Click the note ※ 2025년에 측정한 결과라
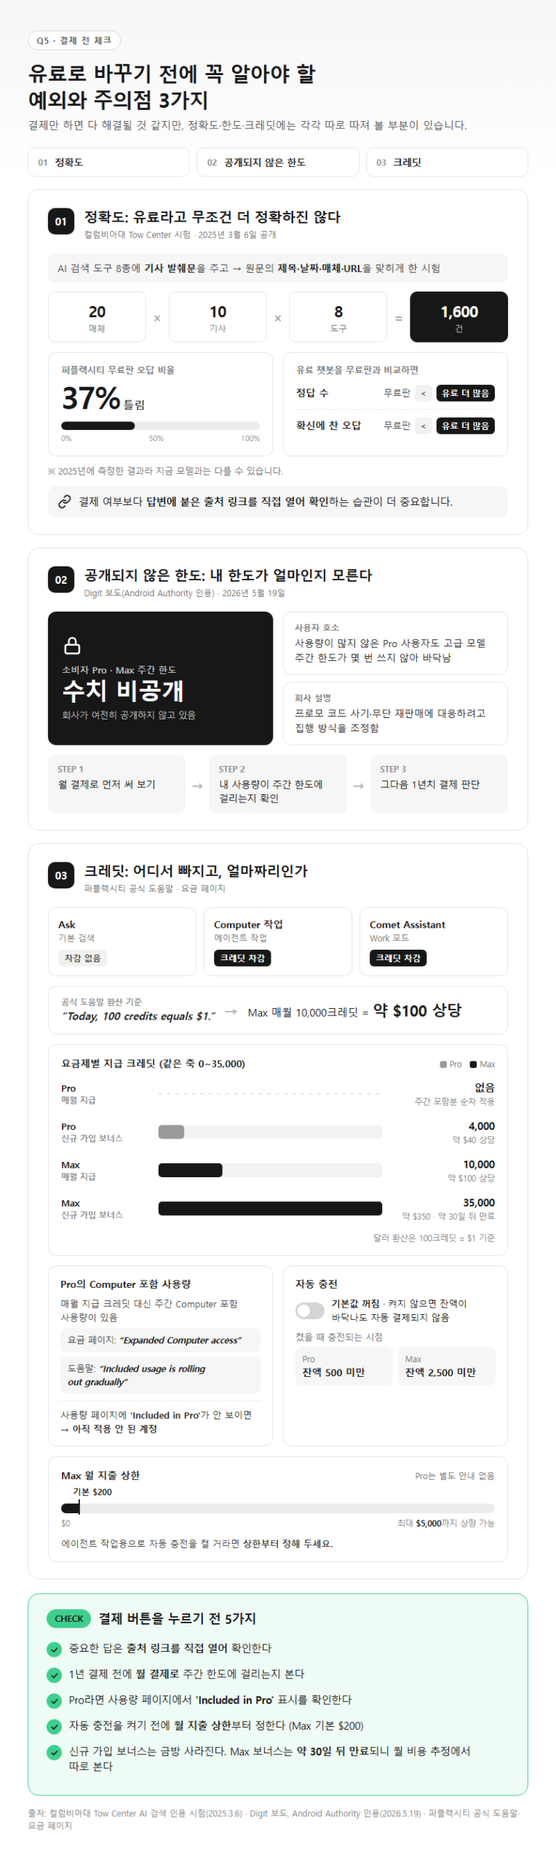This screenshot has height=1866, width=556. tap(165, 471)
